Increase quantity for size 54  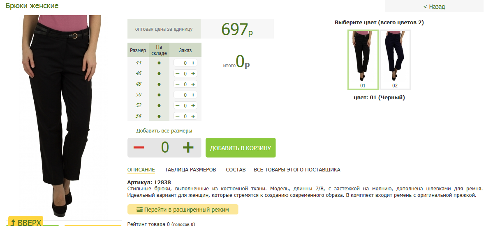tap(193, 116)
